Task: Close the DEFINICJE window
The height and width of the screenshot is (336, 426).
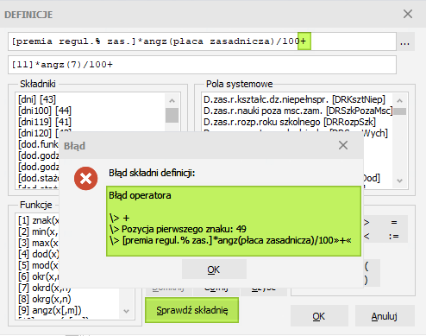Action: point(408,14)
